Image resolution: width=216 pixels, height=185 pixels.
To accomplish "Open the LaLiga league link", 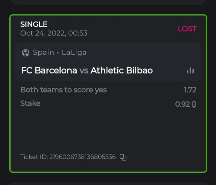I will pyautogui.click(x=74, y=53).
